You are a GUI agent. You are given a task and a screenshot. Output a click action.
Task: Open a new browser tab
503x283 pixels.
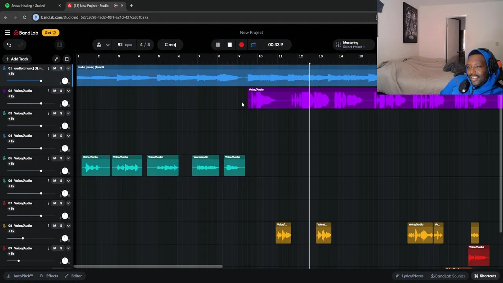131,6
